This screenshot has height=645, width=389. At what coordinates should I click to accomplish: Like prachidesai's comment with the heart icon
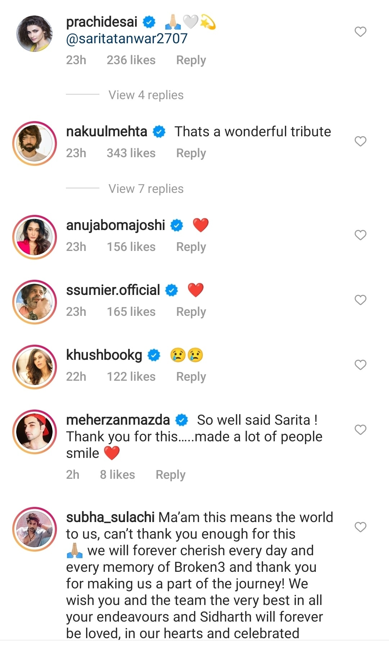(x=360, y=32)
